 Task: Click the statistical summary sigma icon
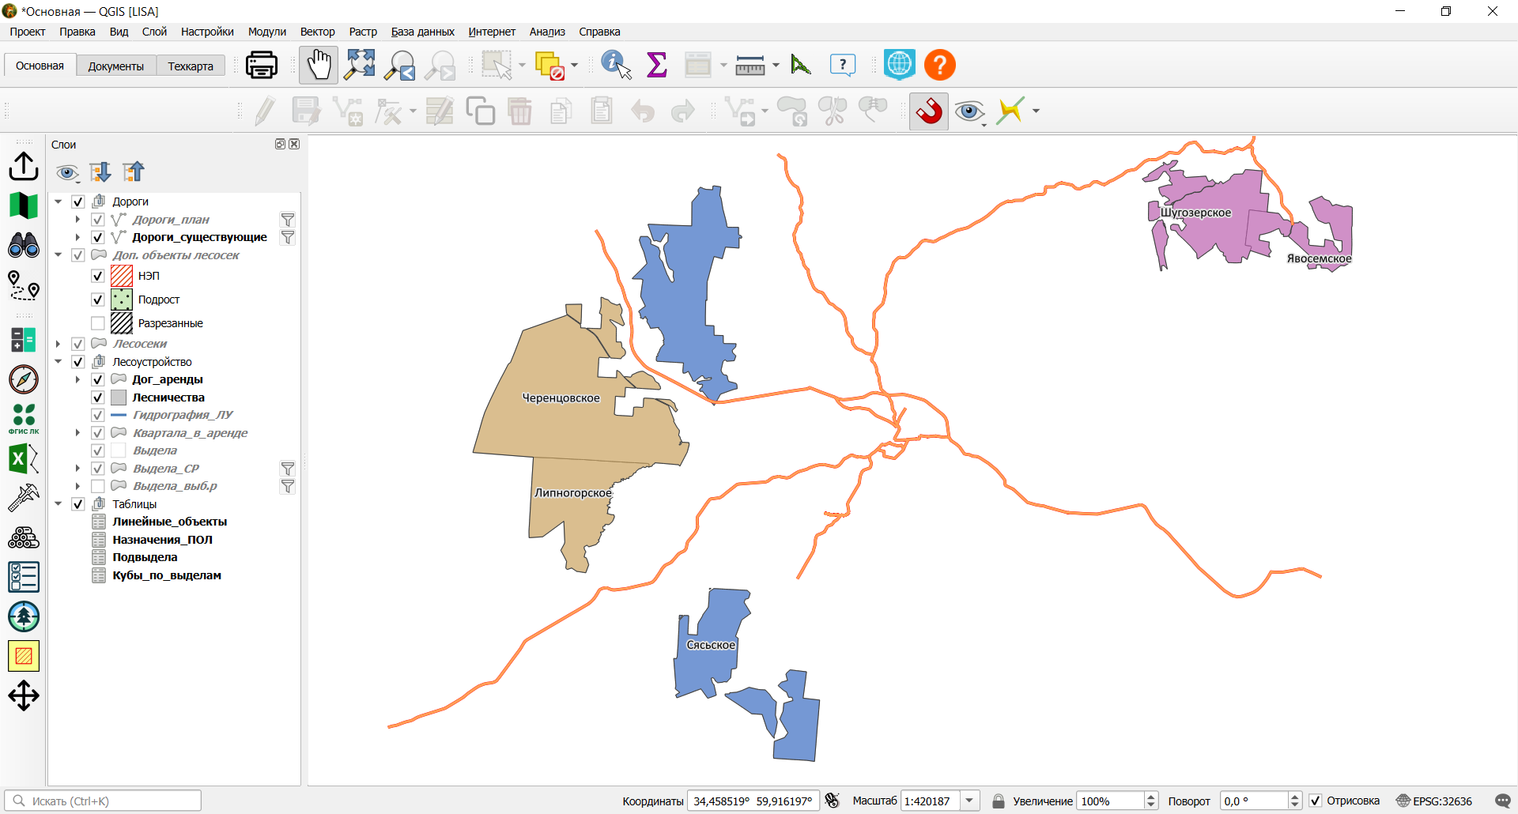pos(657,65)
